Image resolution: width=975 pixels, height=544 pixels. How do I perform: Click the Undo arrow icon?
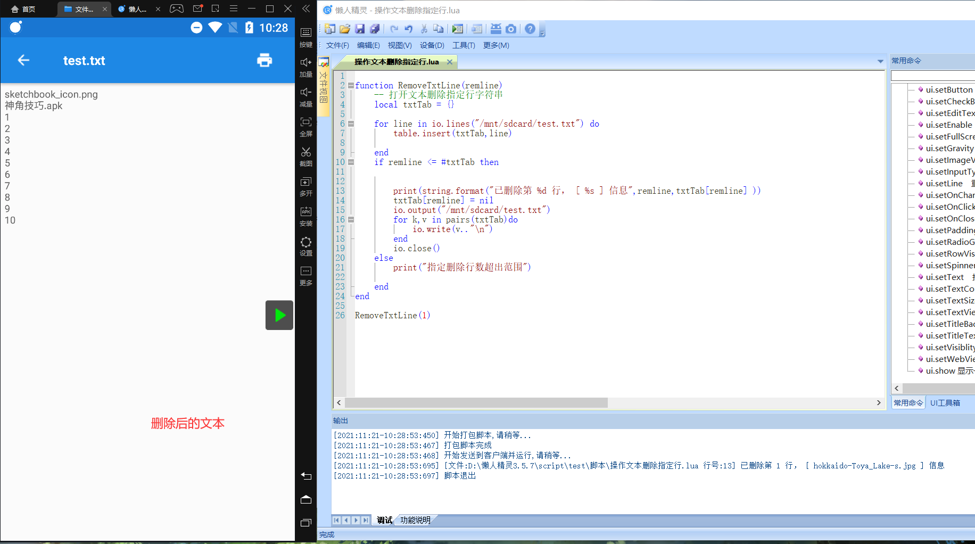click(x=409, y=29)
